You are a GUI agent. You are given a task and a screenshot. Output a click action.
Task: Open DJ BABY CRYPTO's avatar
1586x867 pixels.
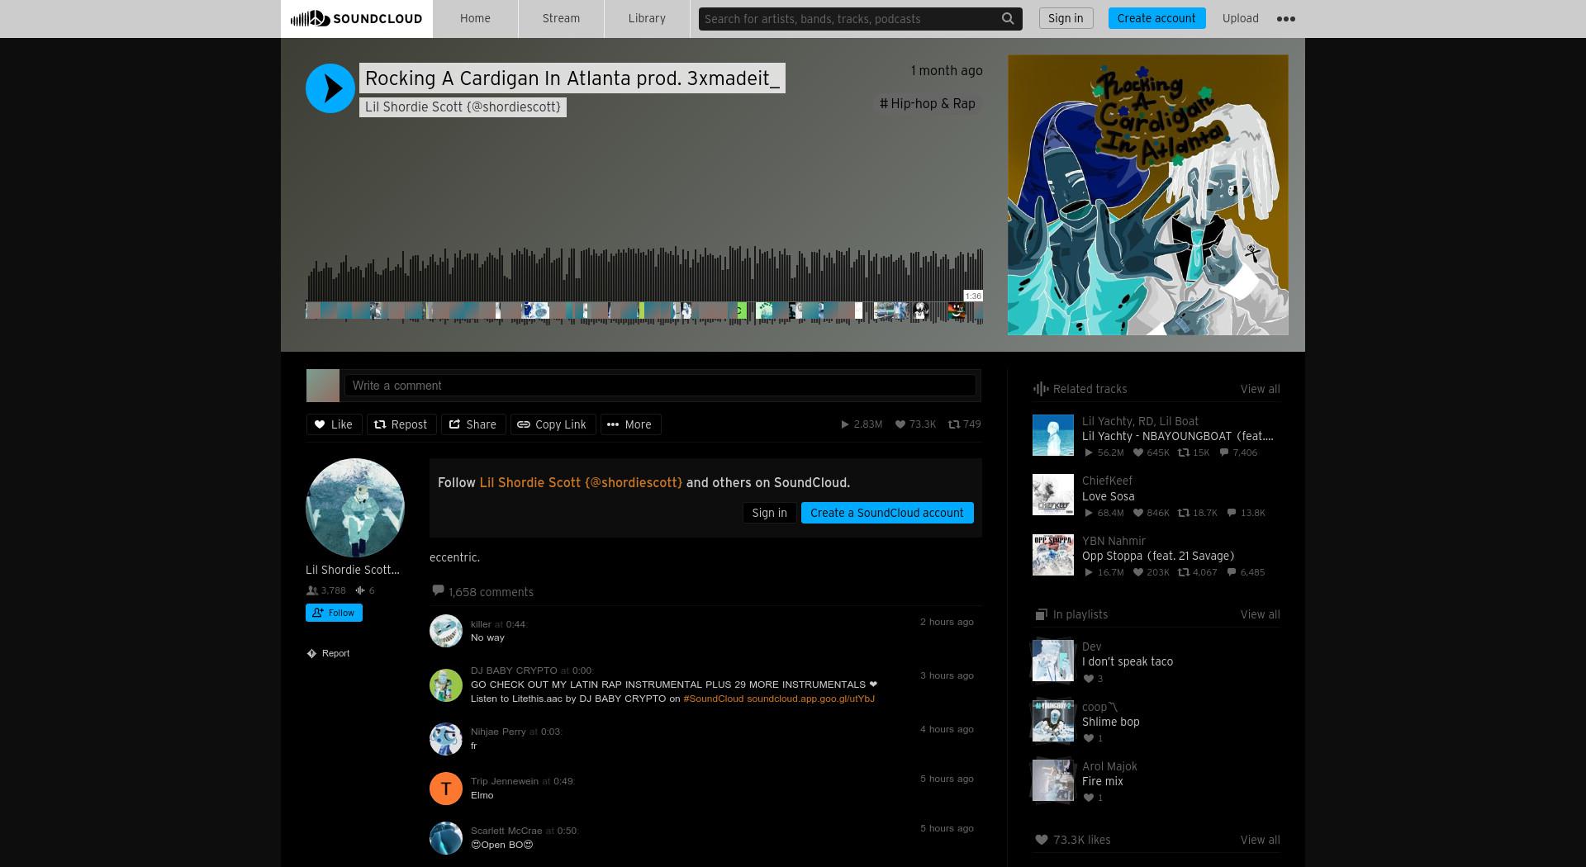(x=446, y=685)
